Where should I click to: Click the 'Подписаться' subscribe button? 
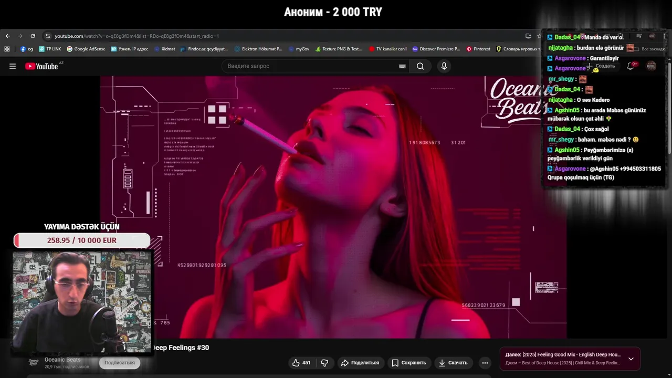120,363
